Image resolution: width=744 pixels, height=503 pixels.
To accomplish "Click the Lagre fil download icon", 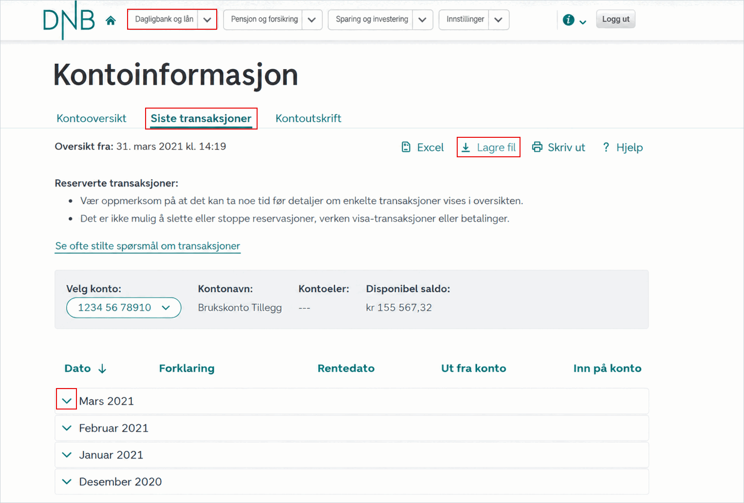I will tap(466, 148).
